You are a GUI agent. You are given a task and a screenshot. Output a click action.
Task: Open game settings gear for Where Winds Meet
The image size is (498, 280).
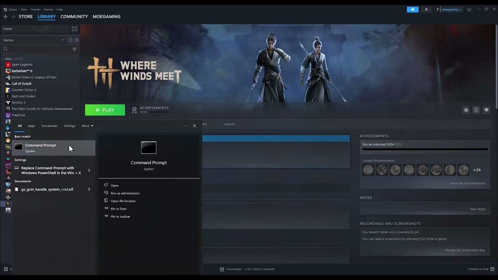(x=466, y=110)
